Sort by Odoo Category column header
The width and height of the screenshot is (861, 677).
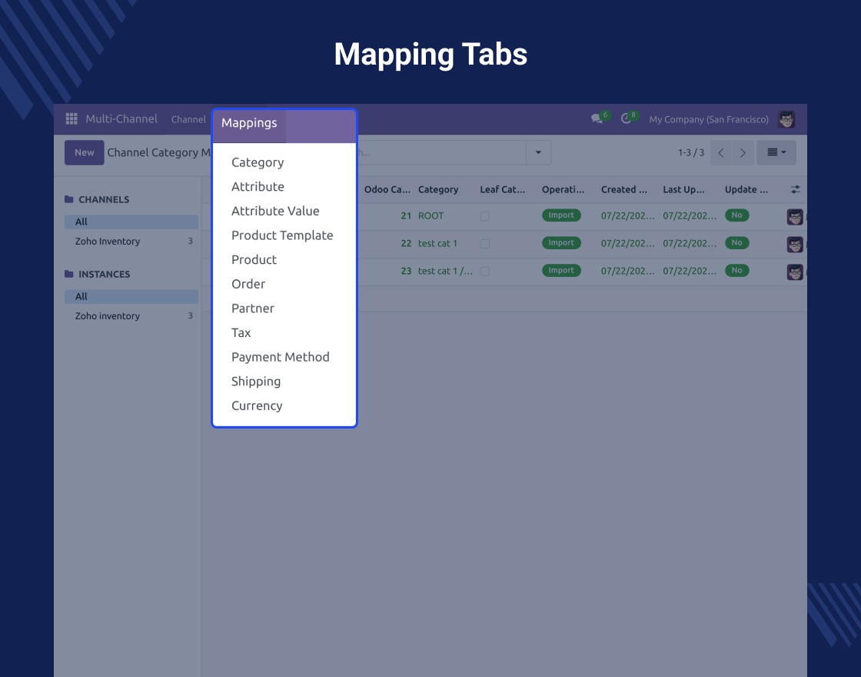click(x=387, y=189)
